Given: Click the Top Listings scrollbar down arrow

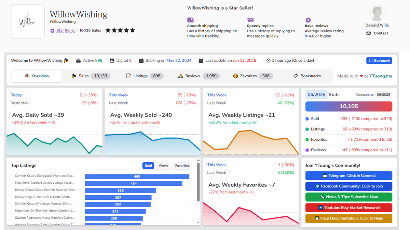Looking at the screenshot, I should point(198,223).
